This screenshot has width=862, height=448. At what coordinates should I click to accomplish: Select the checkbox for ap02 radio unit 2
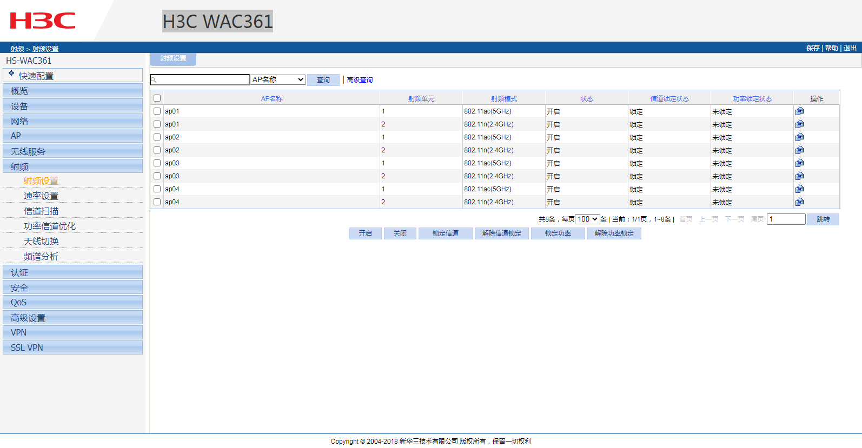(157, 150)
